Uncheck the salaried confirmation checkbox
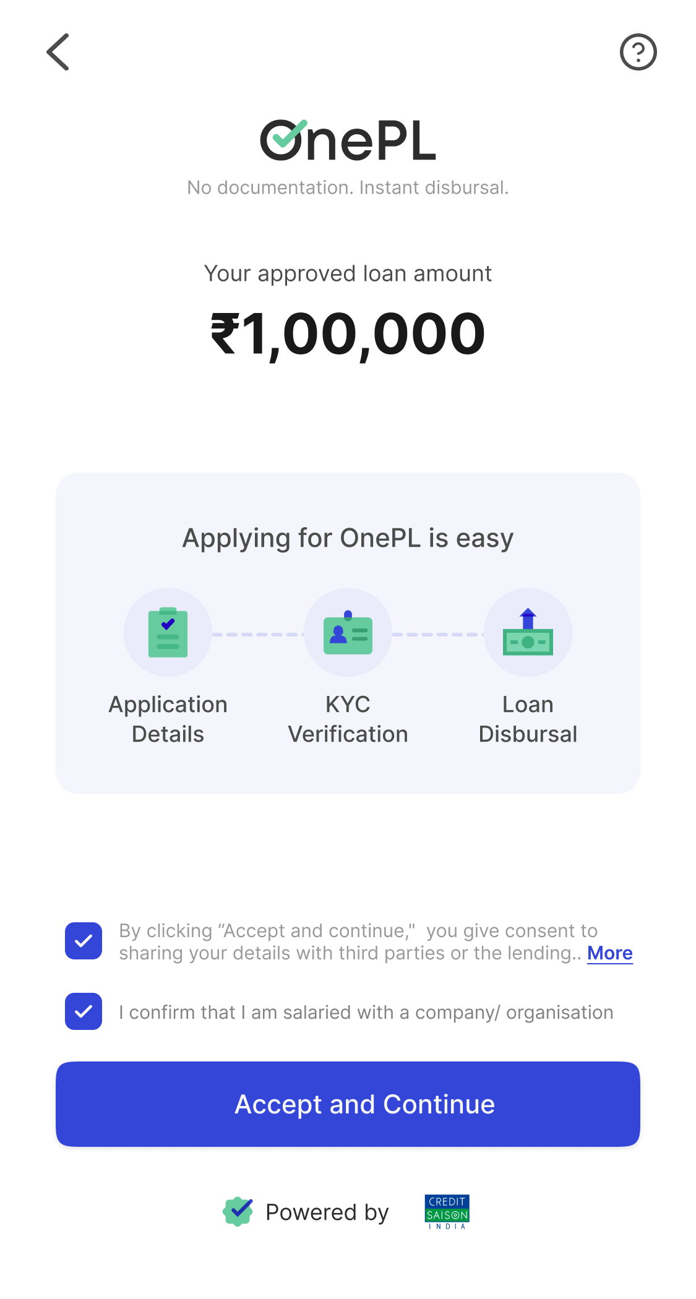 (x=84, y=1011)
